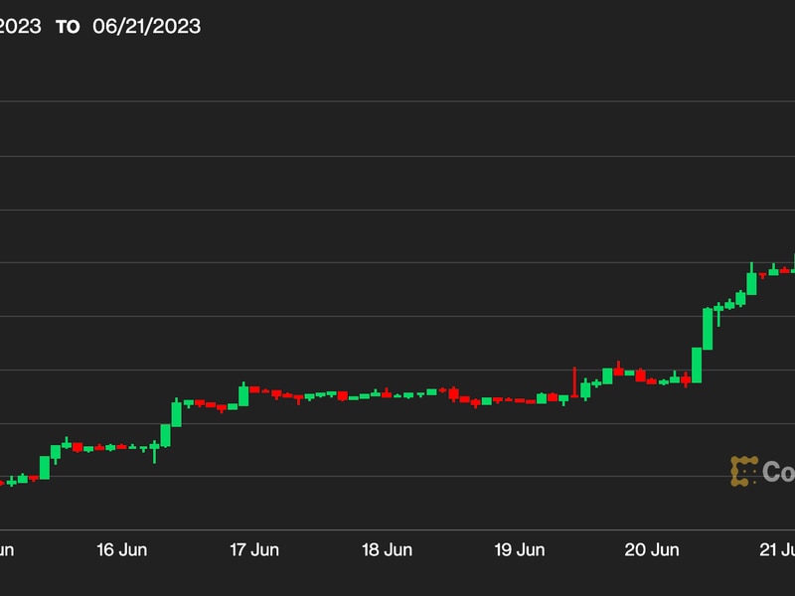Click the TO label between dates

point(68,27)
